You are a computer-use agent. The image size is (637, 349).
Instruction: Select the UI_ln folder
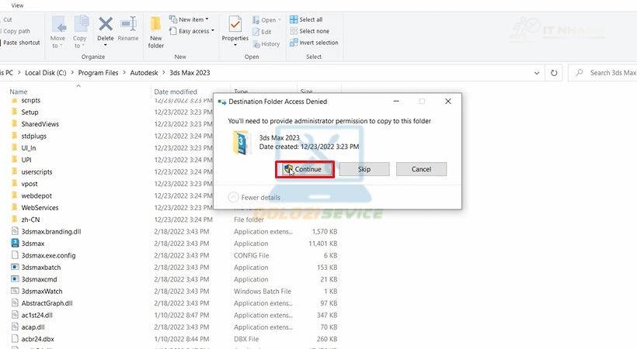point(29,148)
